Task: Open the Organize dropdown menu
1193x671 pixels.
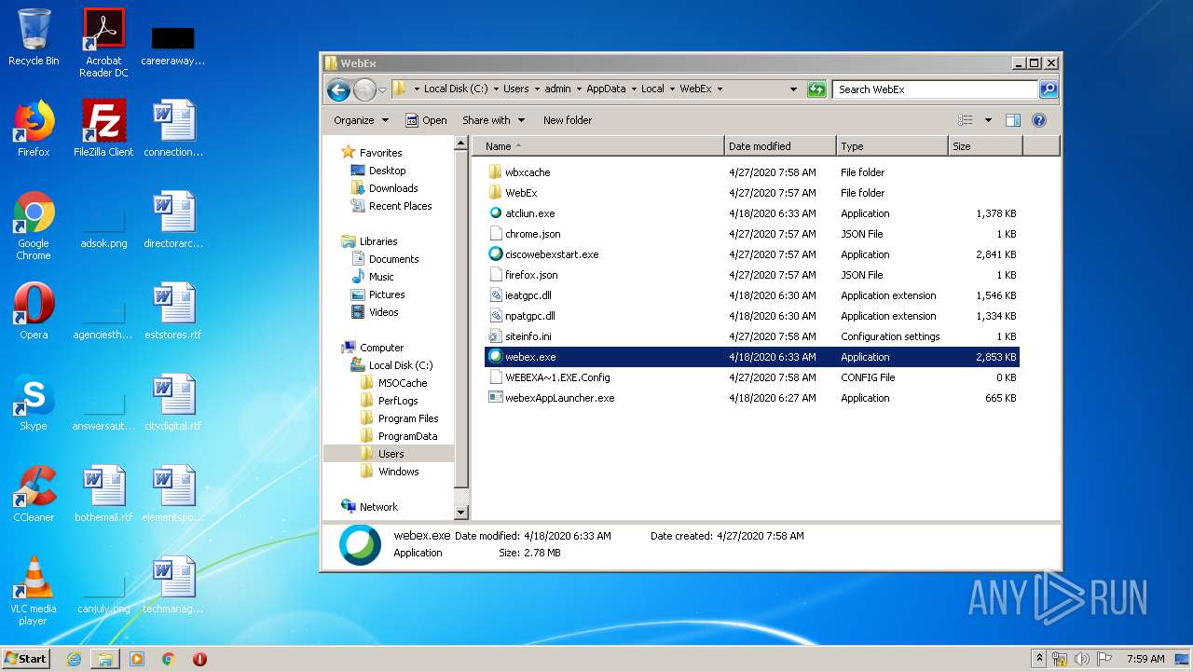Action: point(361,120)
